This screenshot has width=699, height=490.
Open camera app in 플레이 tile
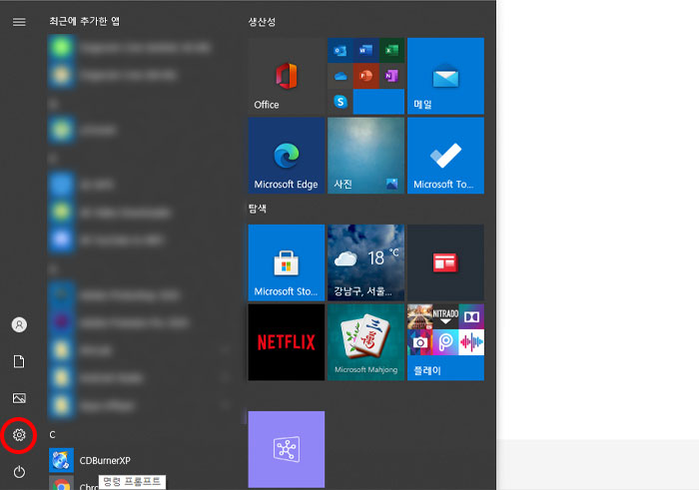point(420,342)
